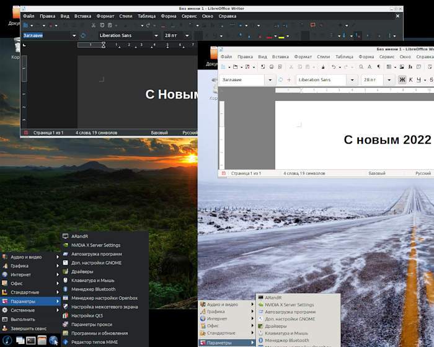Click Print icon in light Writer toolbar

pos(272,67)
